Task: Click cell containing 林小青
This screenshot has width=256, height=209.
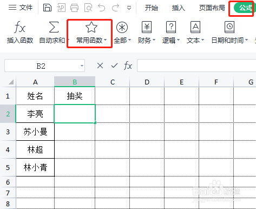Action: [x=35, y=167]
